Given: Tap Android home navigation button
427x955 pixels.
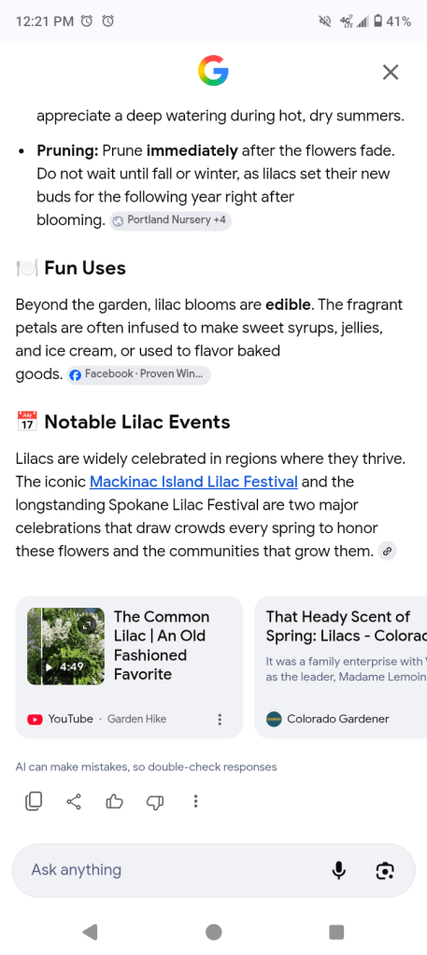Looking at the screenshot, I should (213, 932).
